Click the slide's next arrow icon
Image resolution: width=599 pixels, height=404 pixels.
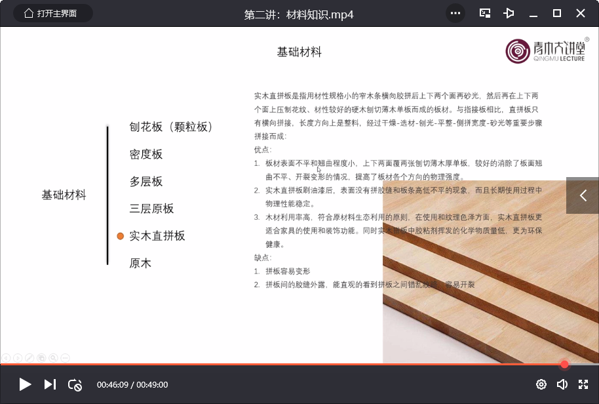pos(18,357)
